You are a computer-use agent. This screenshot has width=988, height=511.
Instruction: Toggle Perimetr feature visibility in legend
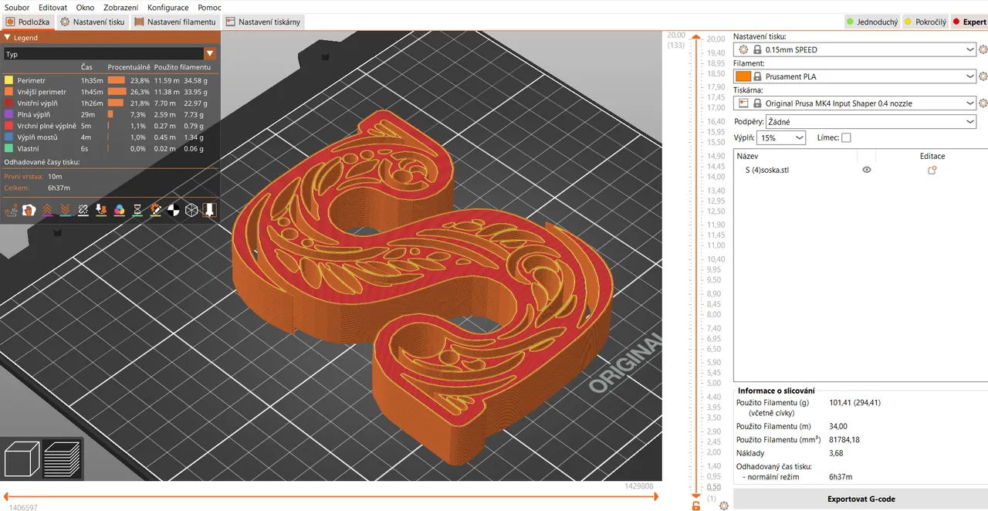click(x=110, y=80)
